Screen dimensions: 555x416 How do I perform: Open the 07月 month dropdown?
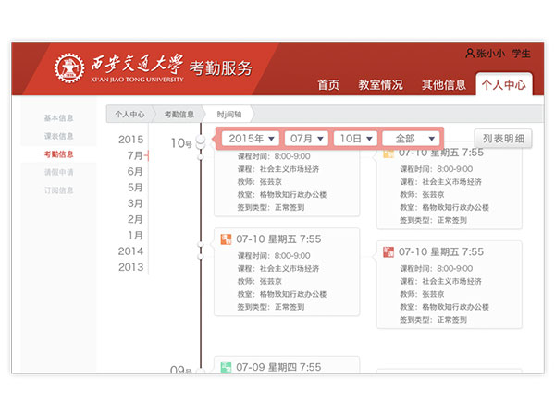(307, 138)
